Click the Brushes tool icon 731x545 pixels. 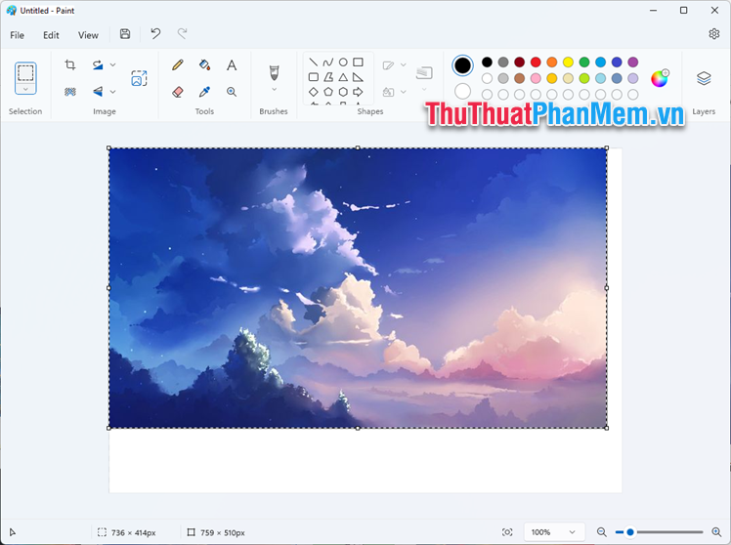[x=274, y=72]
